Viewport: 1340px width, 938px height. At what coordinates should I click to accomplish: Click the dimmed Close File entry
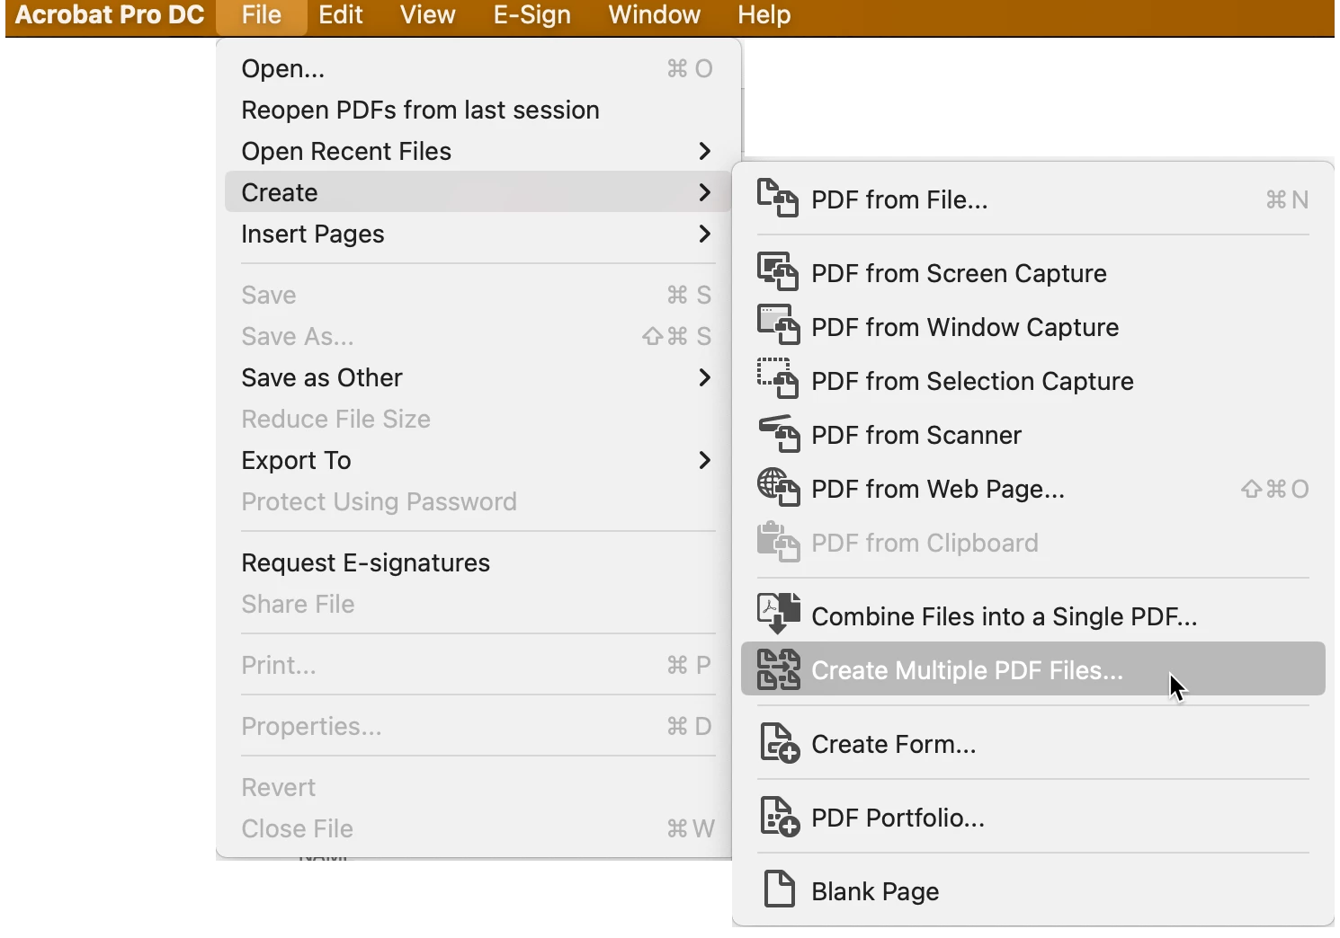coord(477,828)
